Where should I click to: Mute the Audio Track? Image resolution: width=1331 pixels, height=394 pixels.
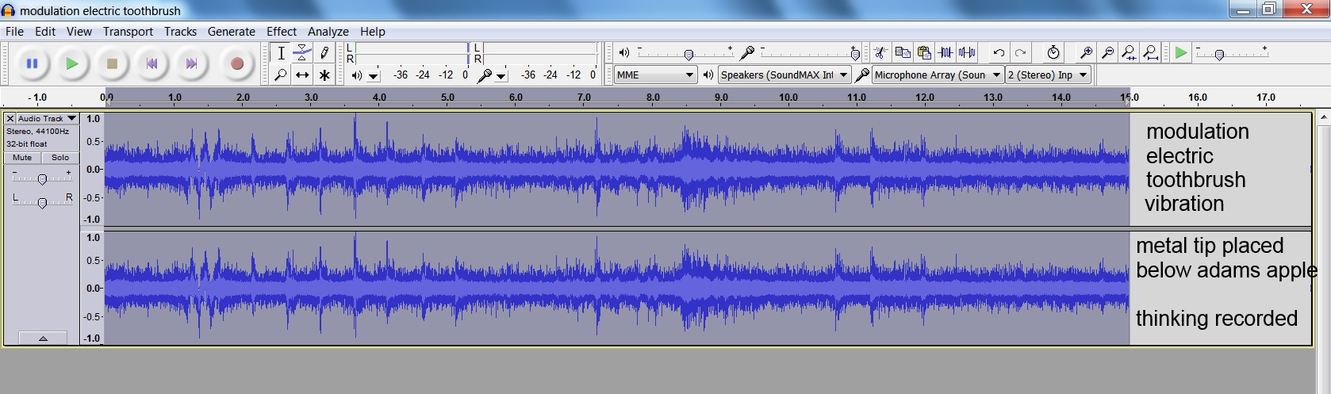22,158
